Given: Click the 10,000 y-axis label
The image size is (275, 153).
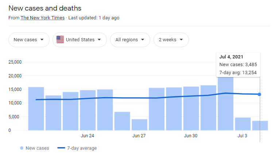Looking at the screenshot, I should click(x=15, y=103).
